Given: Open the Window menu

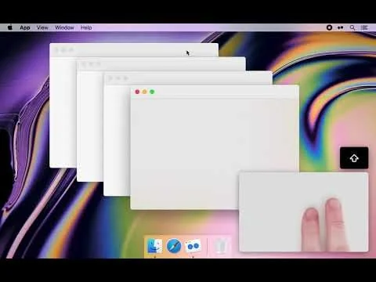Looking at the screenshot, I should [x=64, y=27].
